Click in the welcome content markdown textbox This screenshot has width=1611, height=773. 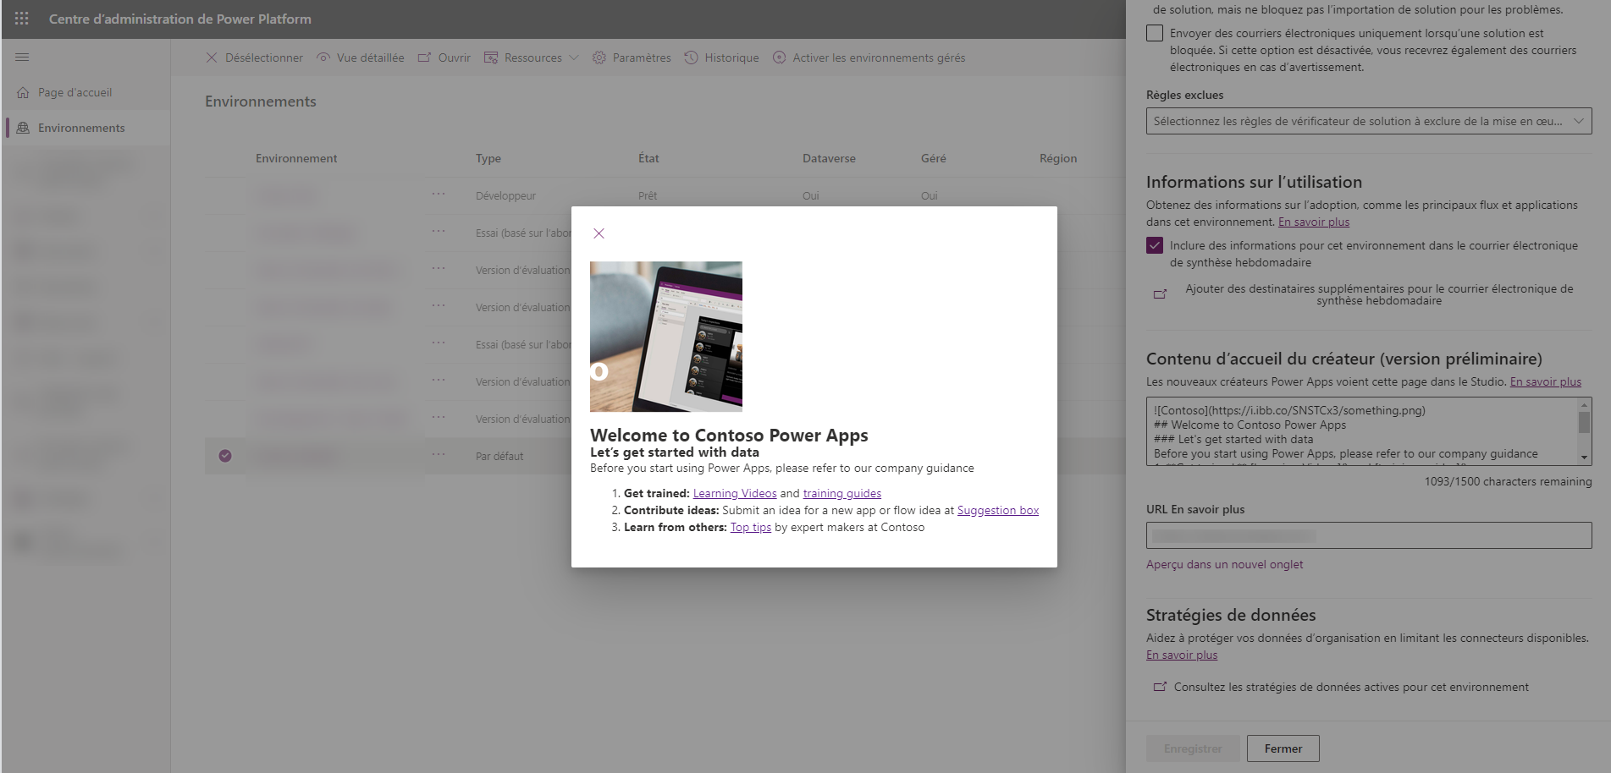(x=1362, y=431)
